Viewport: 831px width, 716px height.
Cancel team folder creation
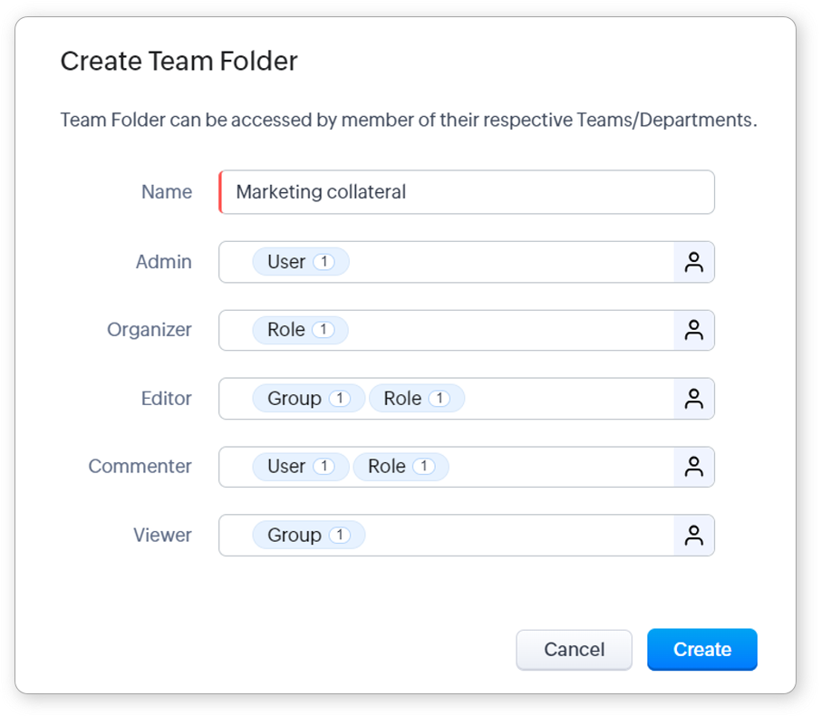point(574,650)
